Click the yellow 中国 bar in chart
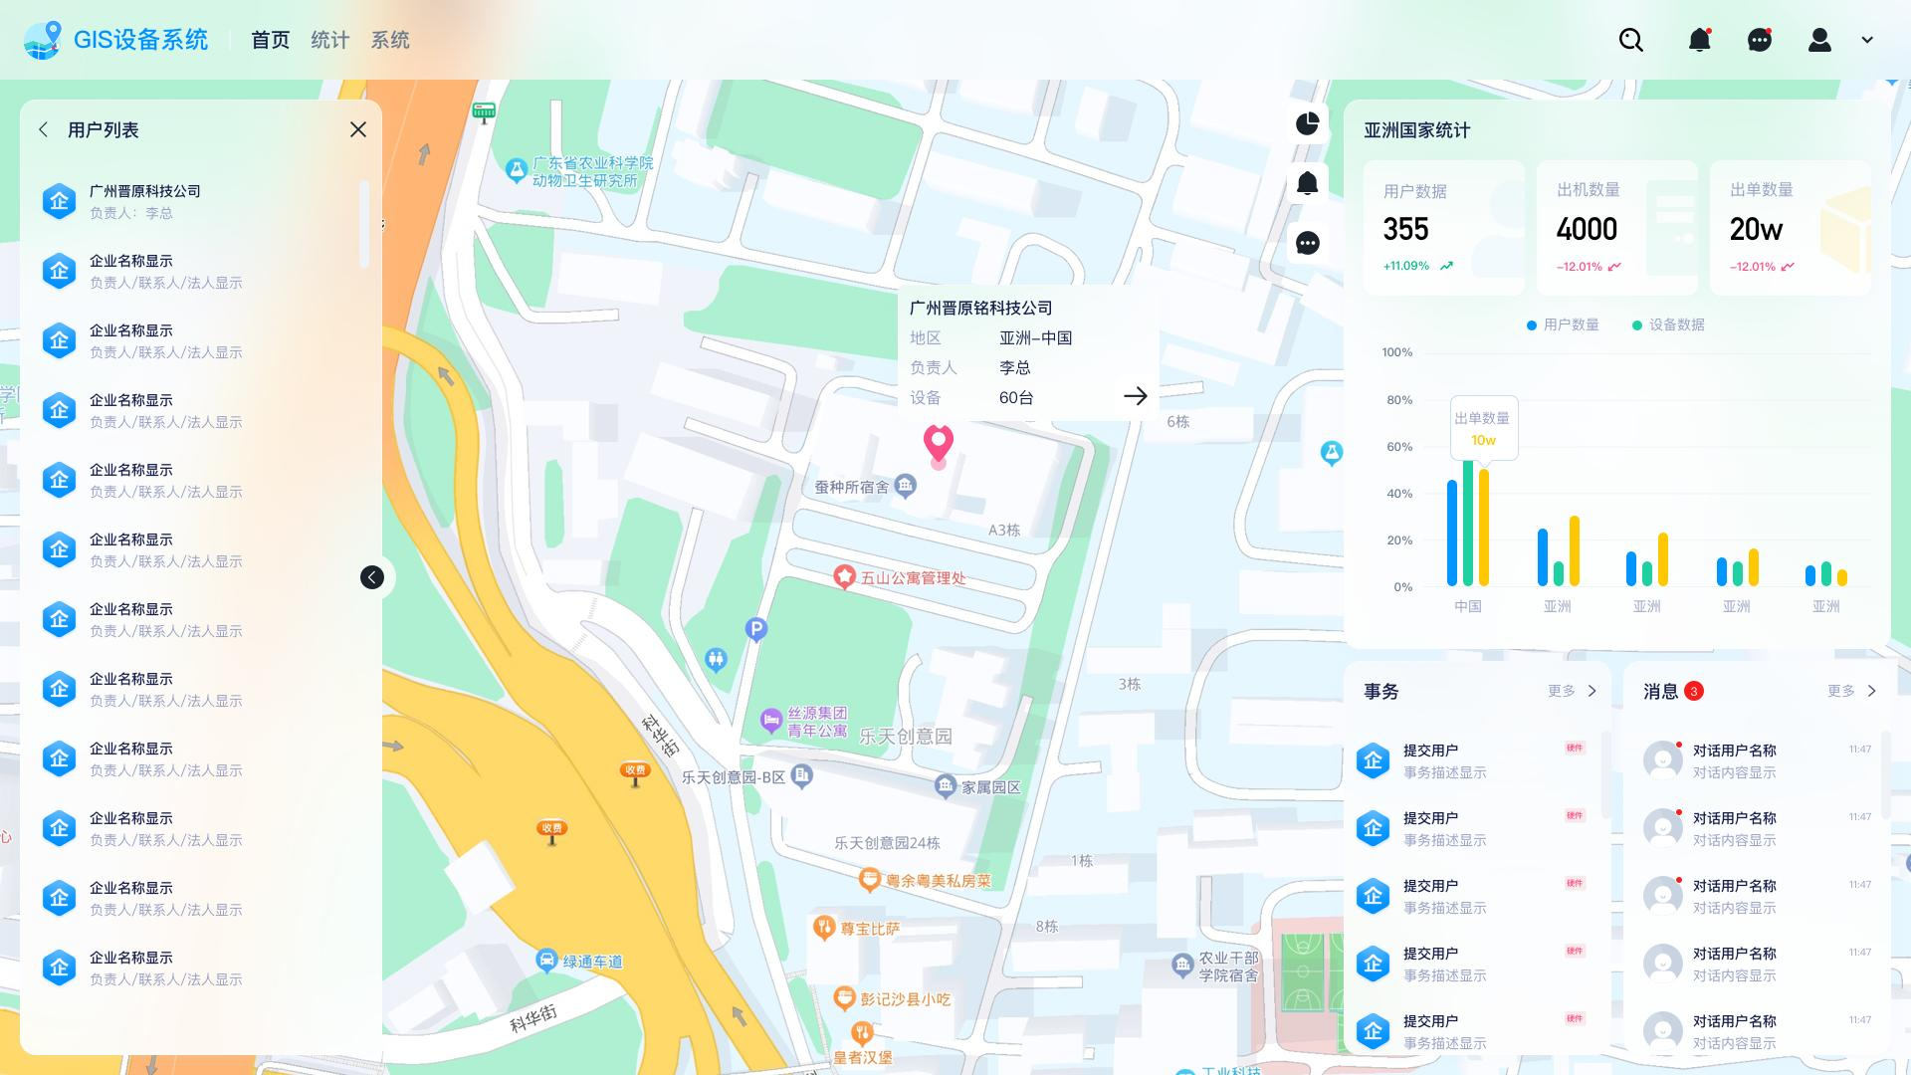The height and width of the screenshot is (1075, 1911). point(1484,528)
